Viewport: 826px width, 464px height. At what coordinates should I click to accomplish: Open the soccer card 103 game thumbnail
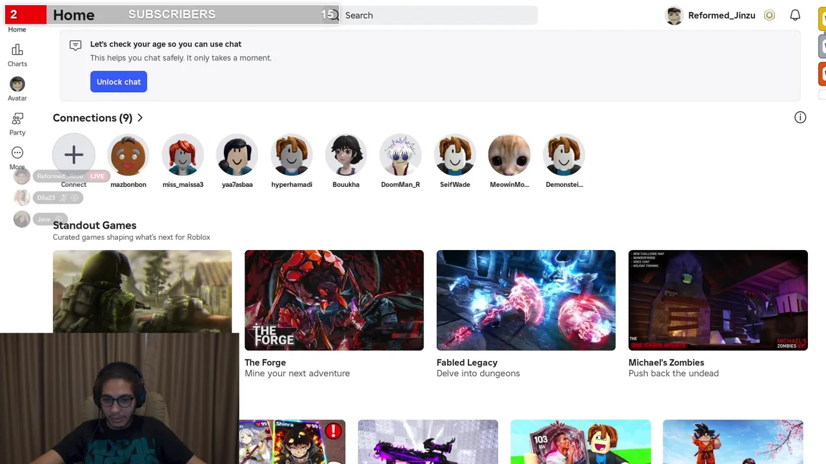(x=581, y=442)
